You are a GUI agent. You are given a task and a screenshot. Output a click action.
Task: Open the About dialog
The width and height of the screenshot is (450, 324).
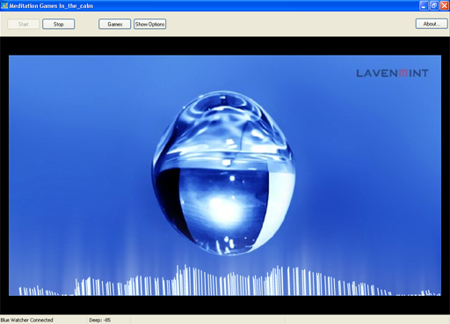(432, 24)
